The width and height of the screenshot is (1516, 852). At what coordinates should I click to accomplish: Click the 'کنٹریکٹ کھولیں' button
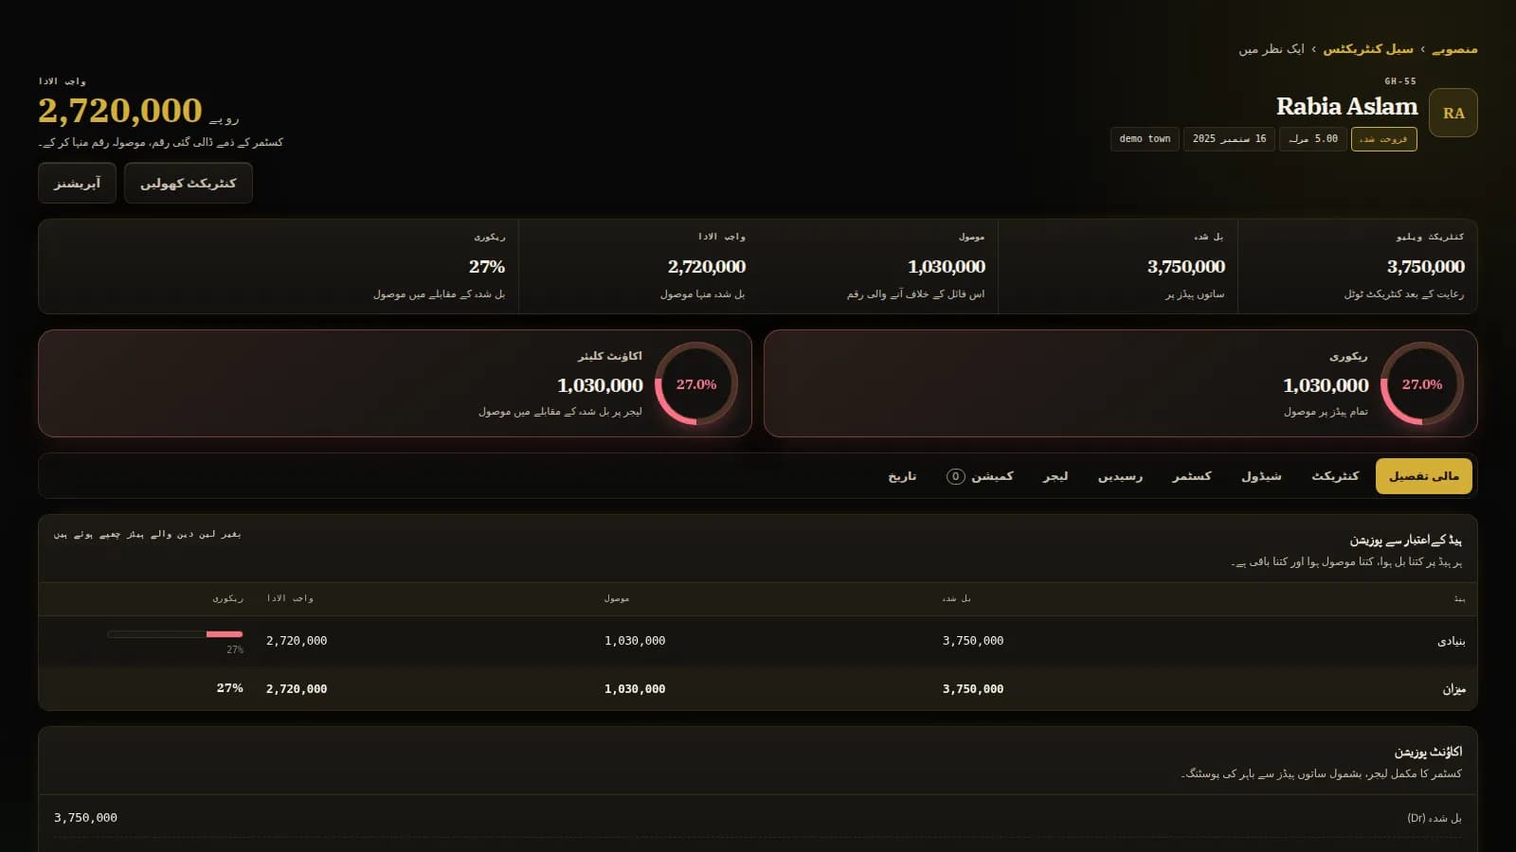pos(189,183)
